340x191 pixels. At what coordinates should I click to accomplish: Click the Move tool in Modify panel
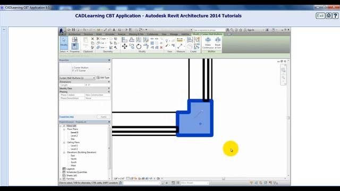124,46
